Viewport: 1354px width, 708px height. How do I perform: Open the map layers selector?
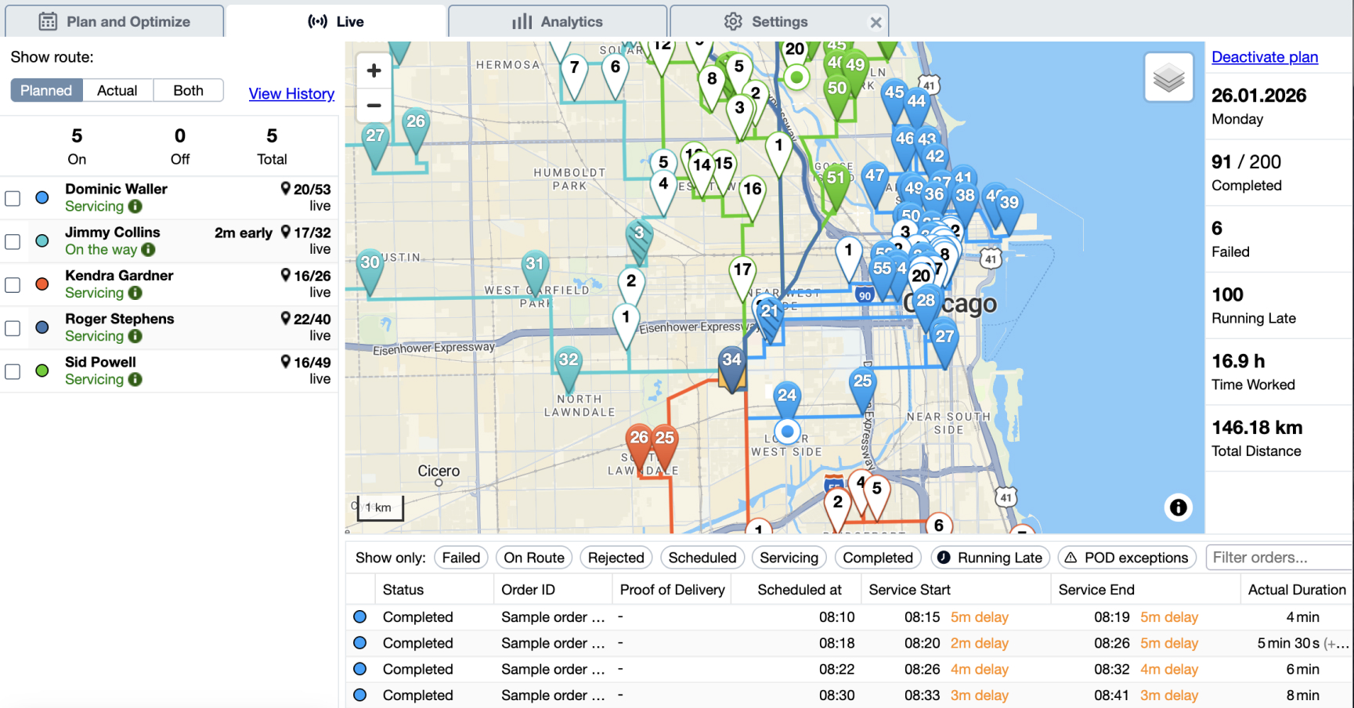pos(1168,78)
